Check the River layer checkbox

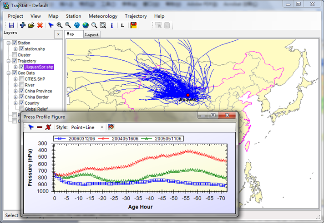(x=21, y=85)
